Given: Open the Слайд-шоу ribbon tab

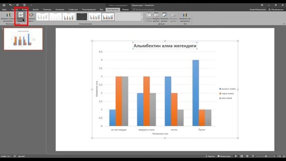Looking at the screenshot, I should click(73, 9).
